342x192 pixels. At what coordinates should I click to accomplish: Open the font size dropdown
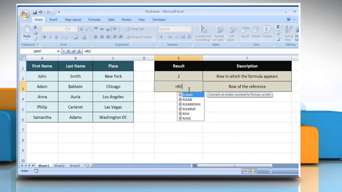click(x=76, y=29)
